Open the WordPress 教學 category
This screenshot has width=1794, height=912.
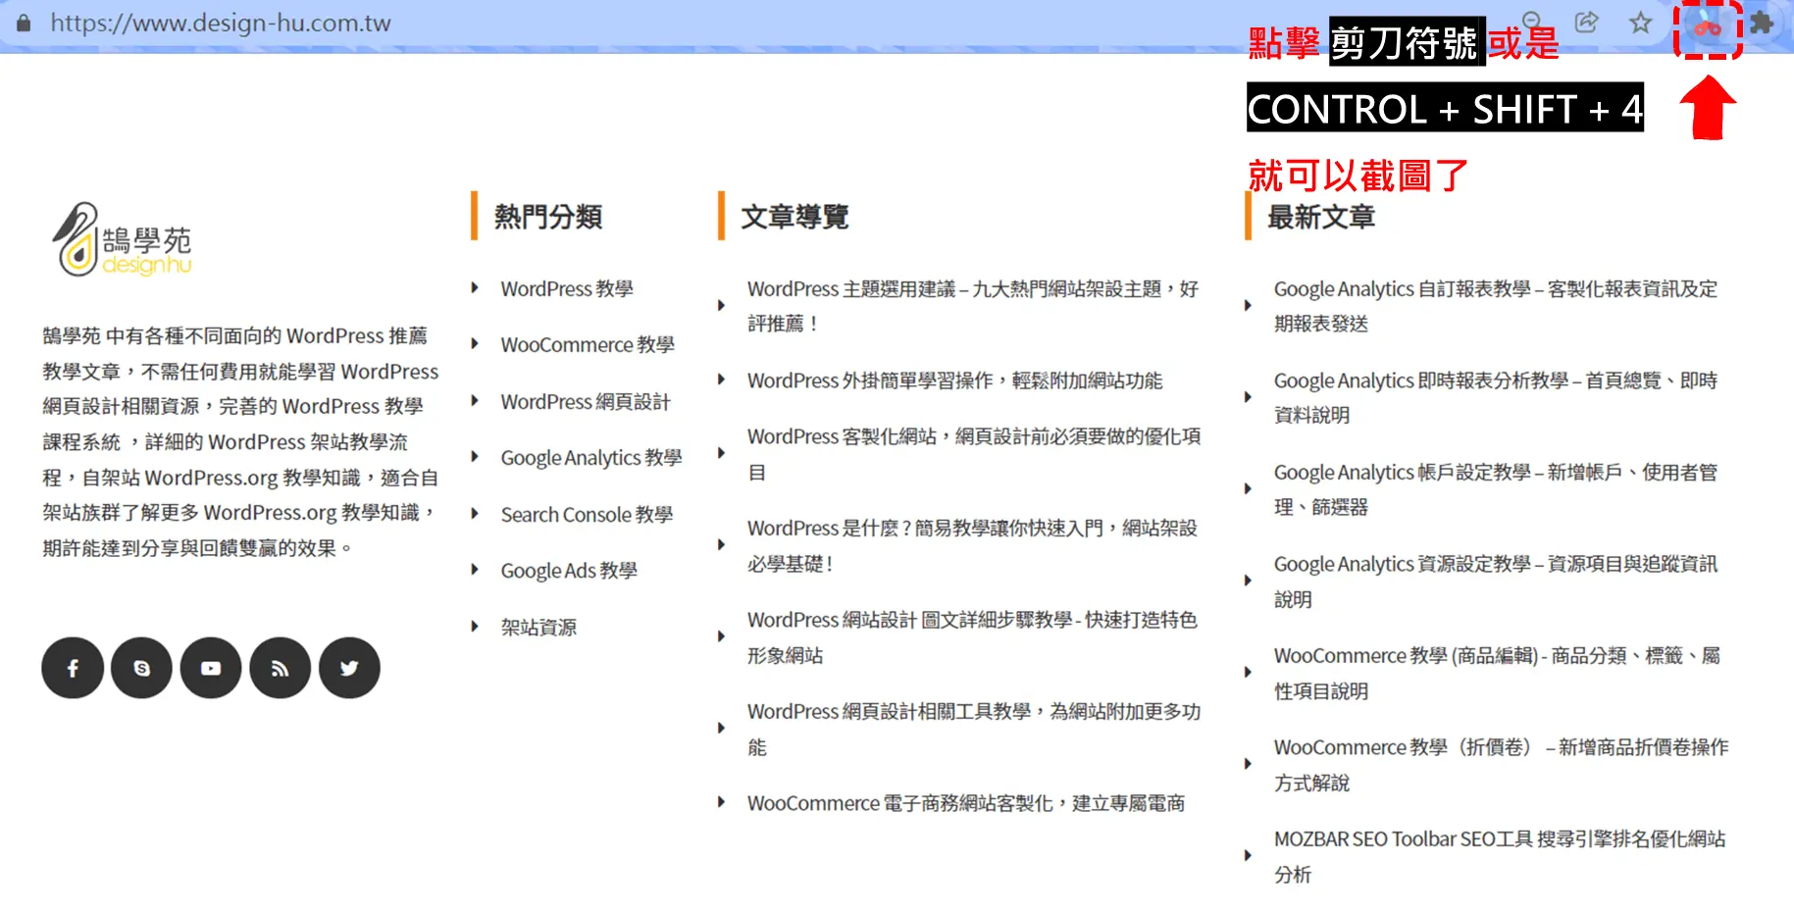pos(567,289)
